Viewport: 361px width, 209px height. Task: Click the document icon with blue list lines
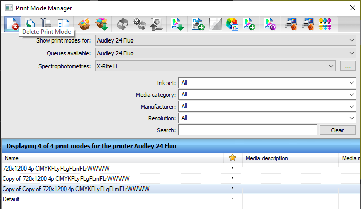click(x=64, y=23)
